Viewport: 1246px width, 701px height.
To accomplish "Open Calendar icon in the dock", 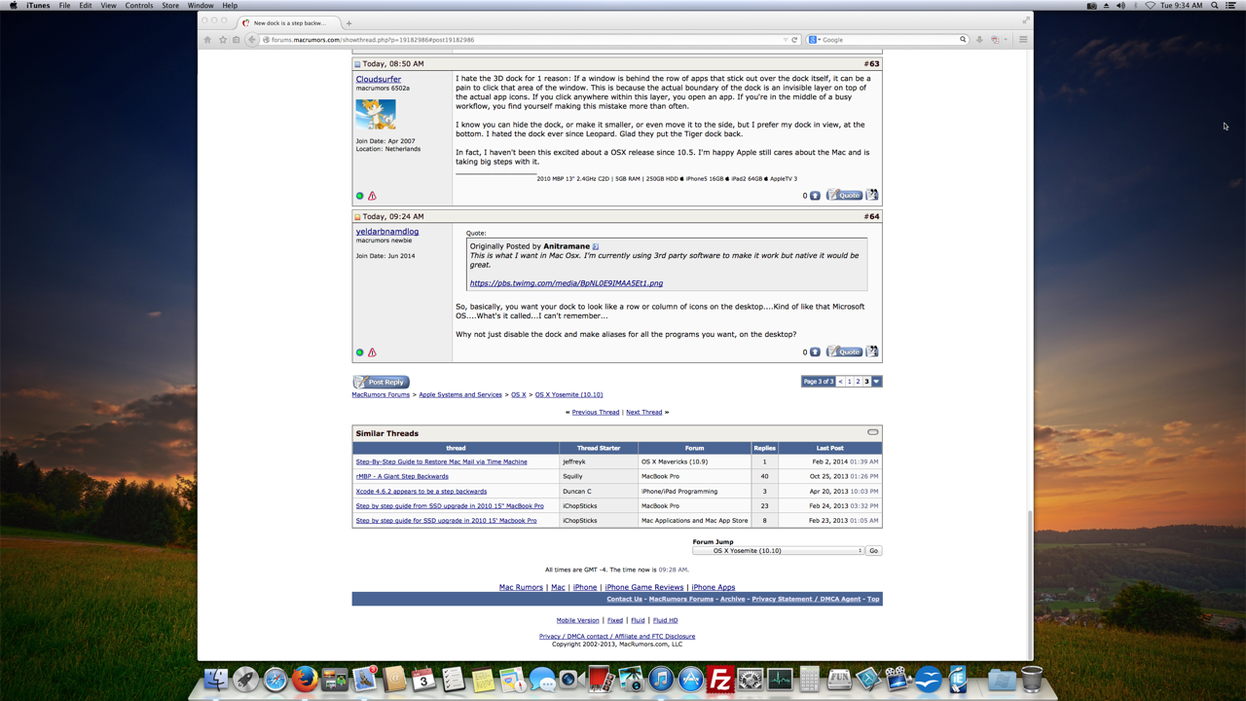I will coord(423,679).
